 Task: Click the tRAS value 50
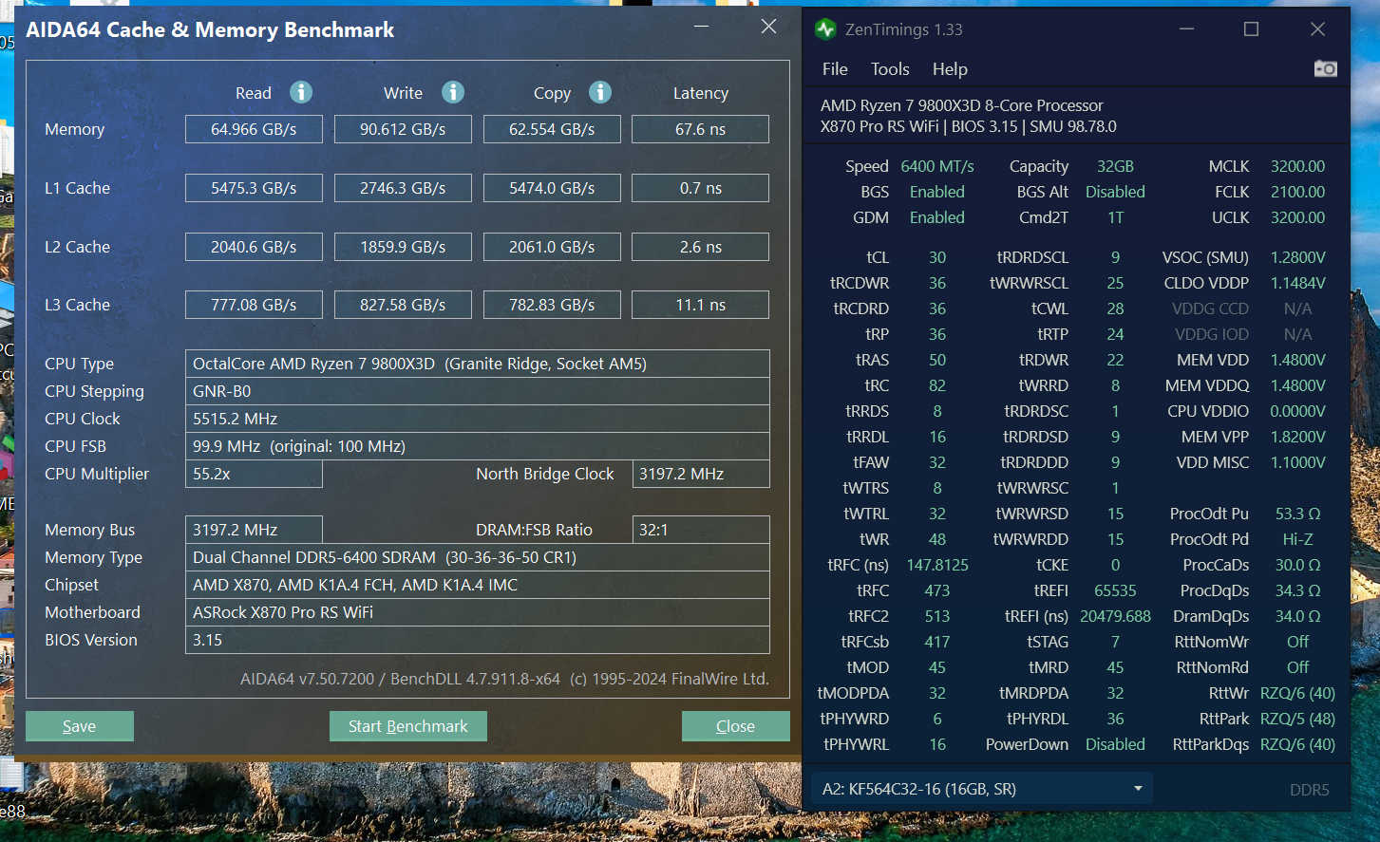click(937, 360)
